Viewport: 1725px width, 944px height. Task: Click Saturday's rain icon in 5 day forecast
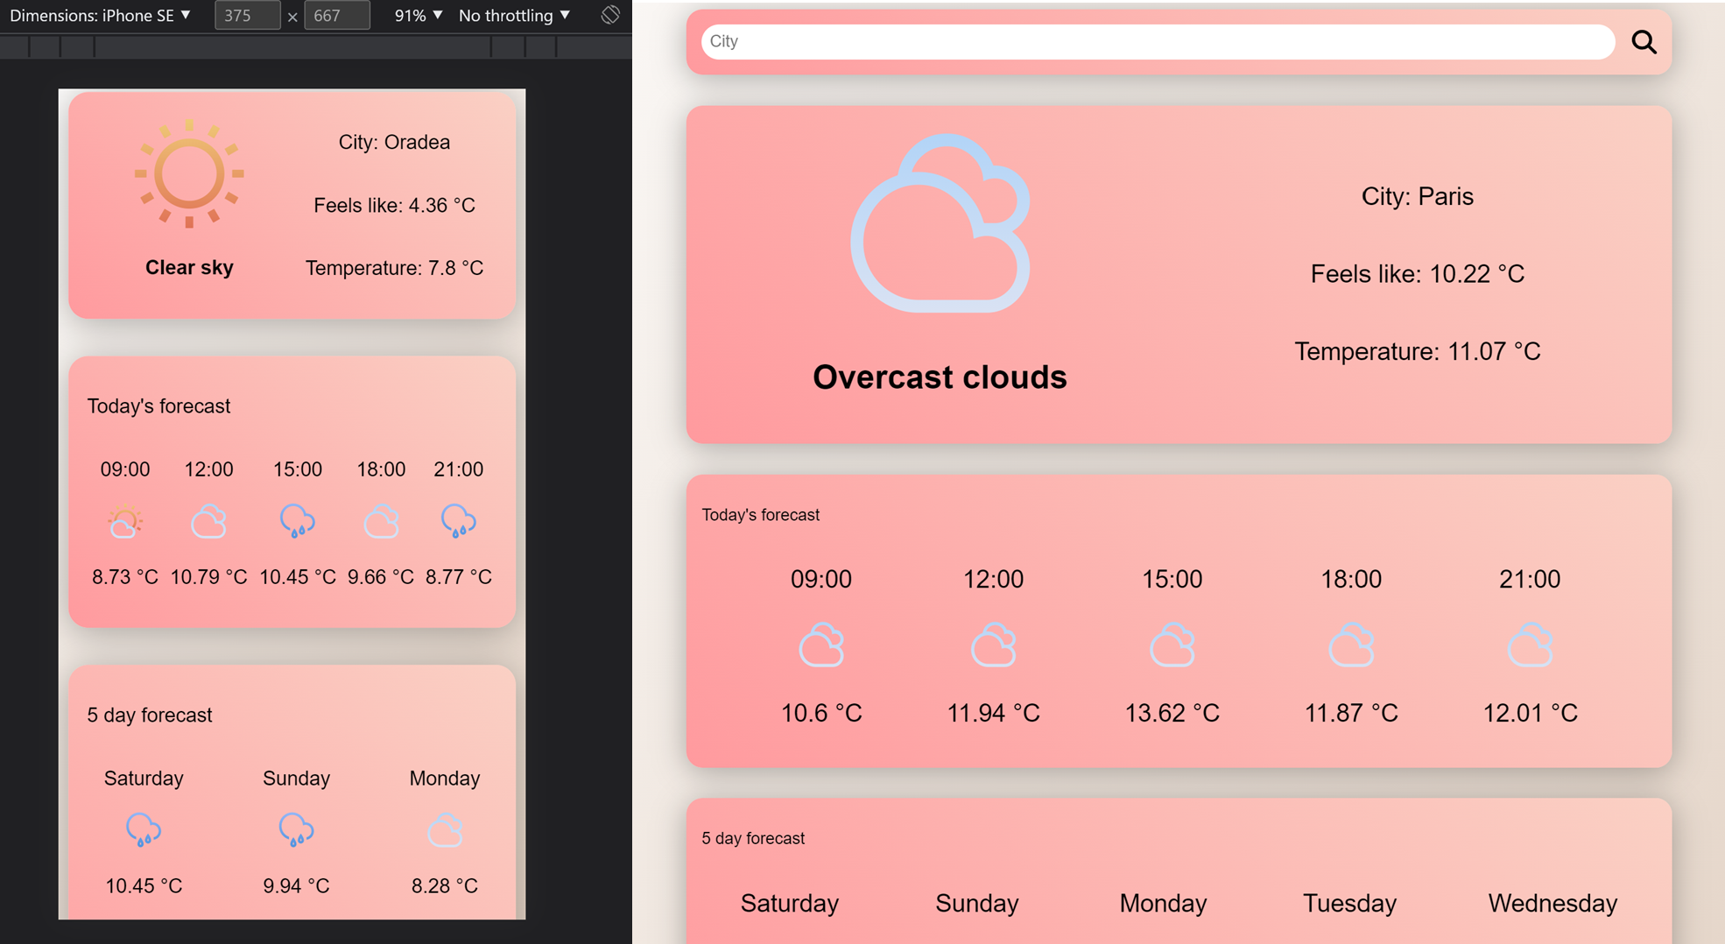point(144,830)
